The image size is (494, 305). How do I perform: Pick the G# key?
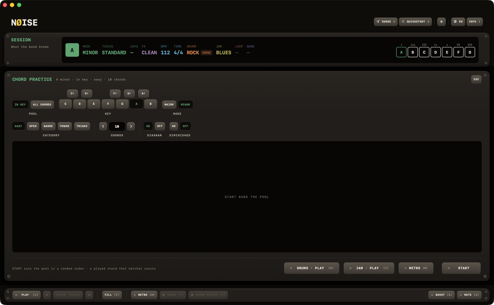(129, 93)
